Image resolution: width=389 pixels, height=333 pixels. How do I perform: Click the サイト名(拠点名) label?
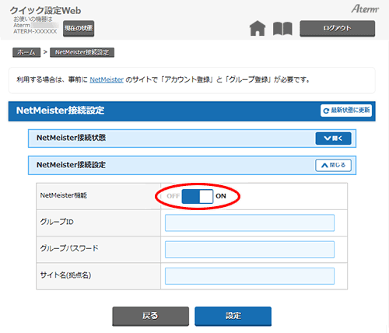pyautogui.click(x=65, y=275)
